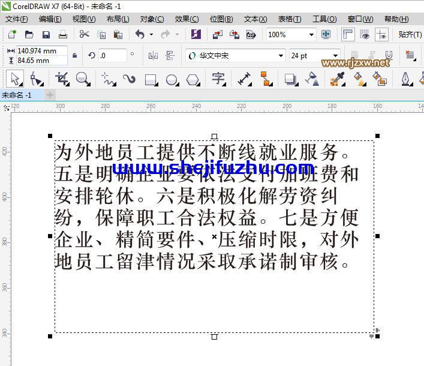This screenshot has width=424, height=366.
Task: Toggle Show Grid button
Action: [365, 34]
